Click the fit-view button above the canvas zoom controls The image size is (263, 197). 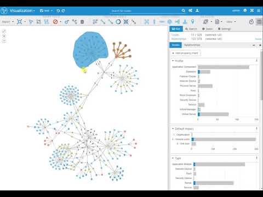tap(4, 31)
